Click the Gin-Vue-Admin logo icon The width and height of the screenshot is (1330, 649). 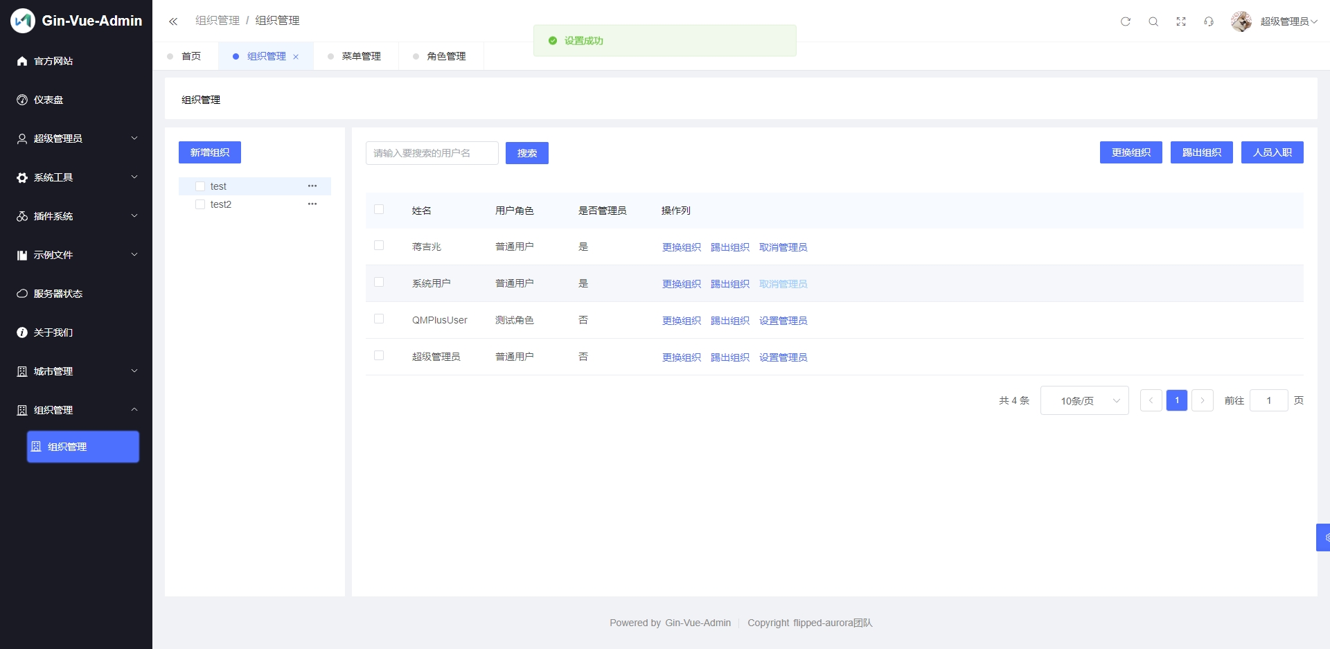click(x=22, y=21)
